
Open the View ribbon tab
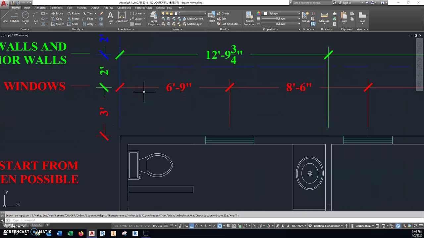(70, 8)
